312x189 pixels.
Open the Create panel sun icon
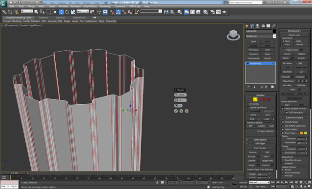point(247,26)
